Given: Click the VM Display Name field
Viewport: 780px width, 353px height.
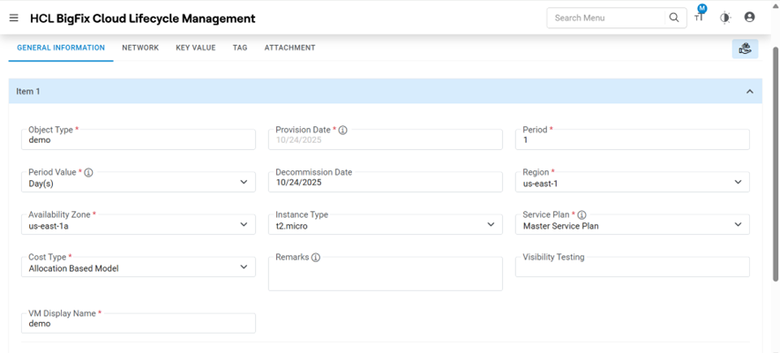Looking at the screenshot, I should 138,324.
